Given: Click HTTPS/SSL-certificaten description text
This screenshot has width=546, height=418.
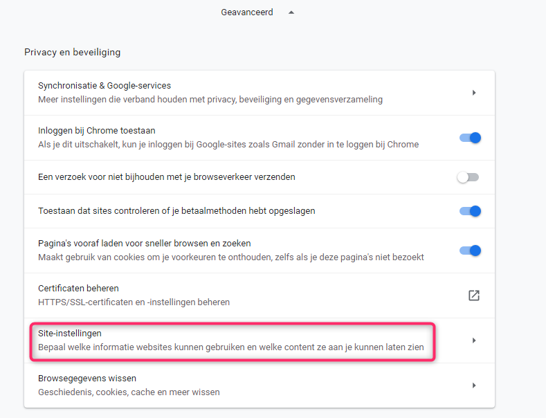Looking at the screenshot, I should point(134,302).
